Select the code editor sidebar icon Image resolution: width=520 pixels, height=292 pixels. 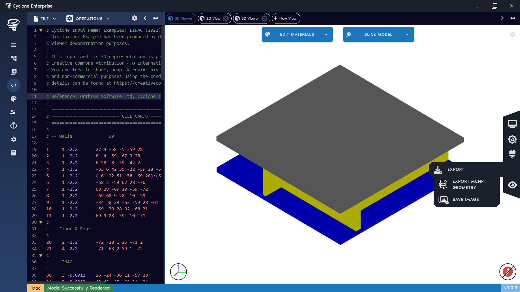tap(14, 85)
